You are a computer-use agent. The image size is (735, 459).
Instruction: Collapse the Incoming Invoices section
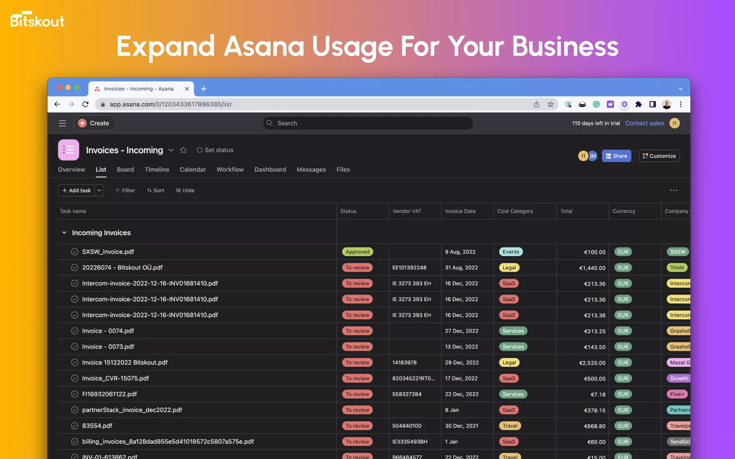tap(64, 233)
